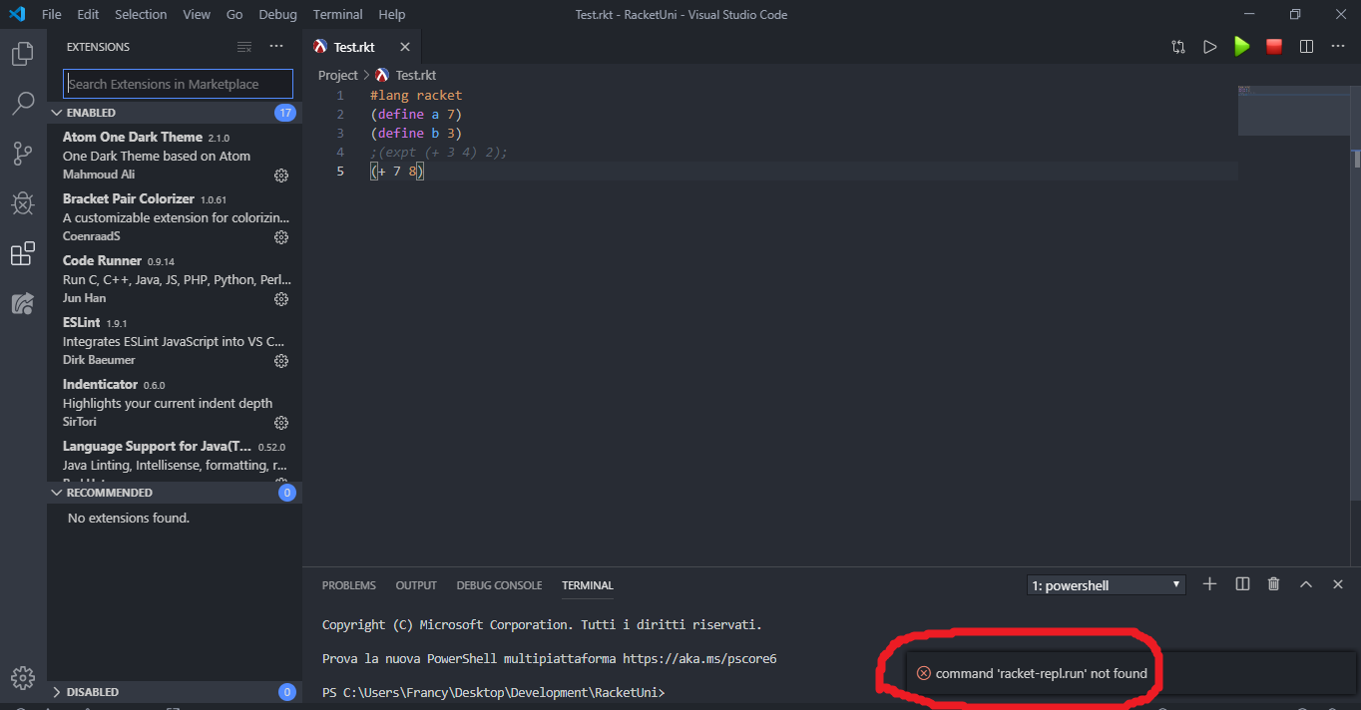1361x710 pixels.
Task: Open the Debug menu
Action: (277, 14)
